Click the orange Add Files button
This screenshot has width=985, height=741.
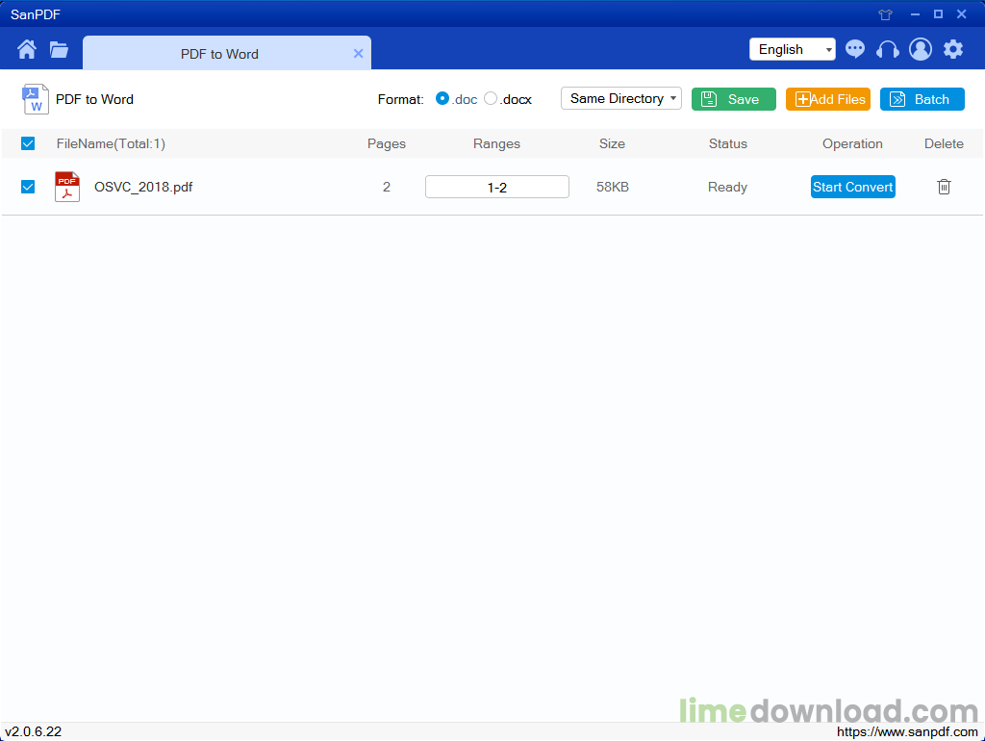click(828, 99)
